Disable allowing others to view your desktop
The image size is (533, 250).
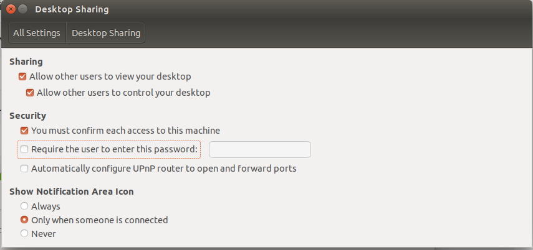coord(22,76)
